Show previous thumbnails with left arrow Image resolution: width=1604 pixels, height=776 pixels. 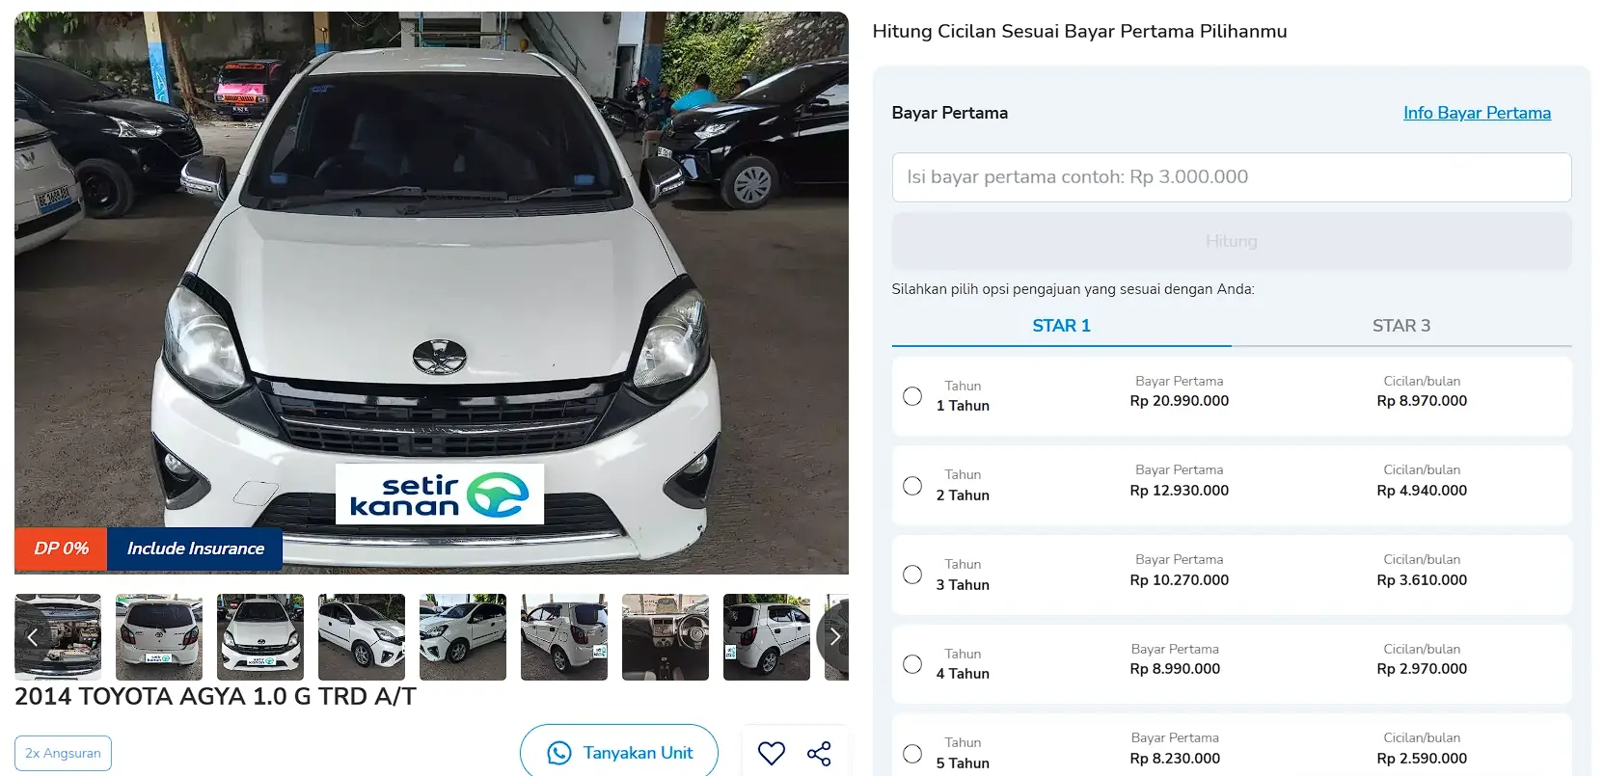pos(32,636)
